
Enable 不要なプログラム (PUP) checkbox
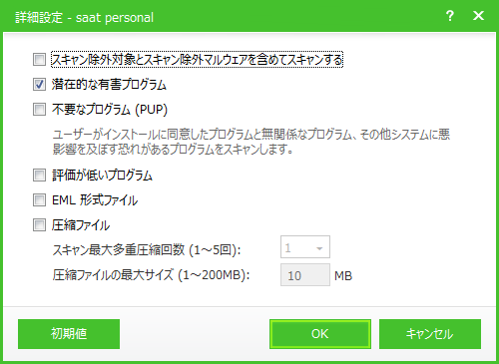click(x=39, y=109)
